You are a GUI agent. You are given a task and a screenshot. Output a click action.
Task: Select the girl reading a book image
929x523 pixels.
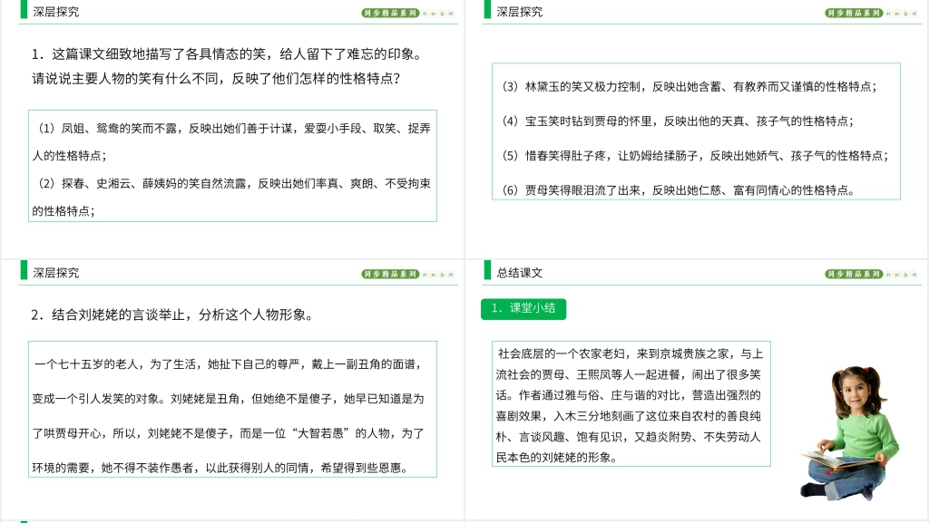[850, 433]
